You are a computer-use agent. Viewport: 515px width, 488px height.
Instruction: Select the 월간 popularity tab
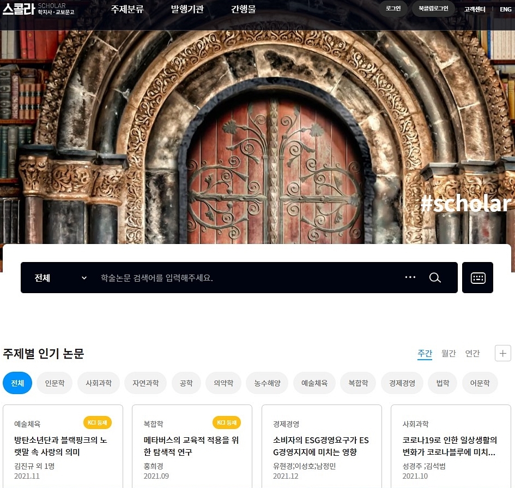pyautogui.click(x=449, y=354)
